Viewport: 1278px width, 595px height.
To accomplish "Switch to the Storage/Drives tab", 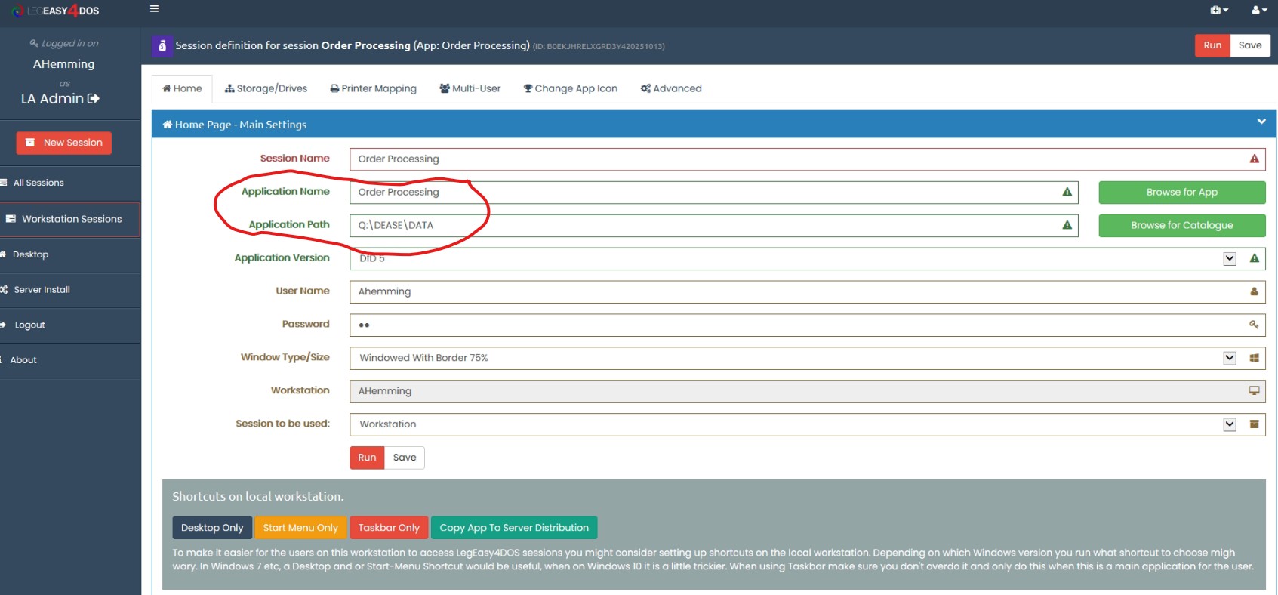I will 266,88.
